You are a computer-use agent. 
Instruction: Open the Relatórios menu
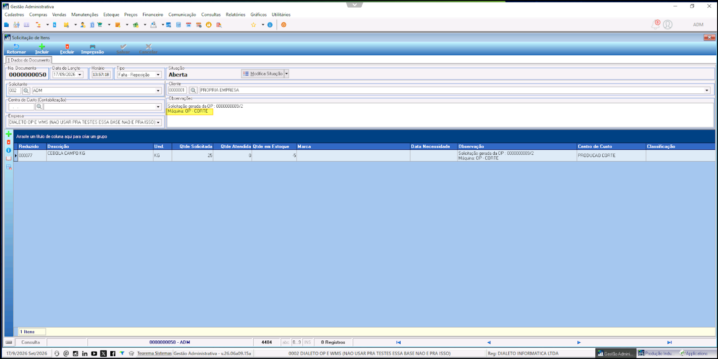point(236,14)
